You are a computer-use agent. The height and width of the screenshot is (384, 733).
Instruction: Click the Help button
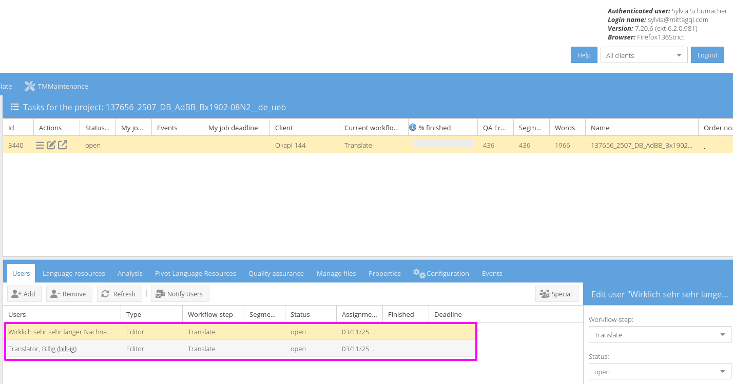tap(584, 55)
